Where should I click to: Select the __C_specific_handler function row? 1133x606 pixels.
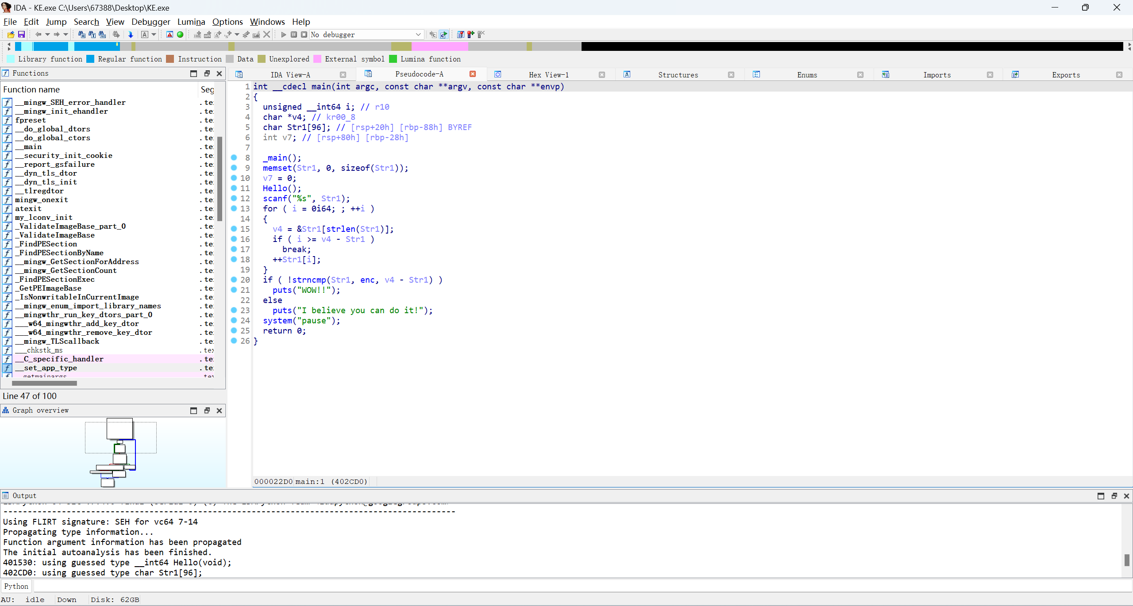point(108,359)
